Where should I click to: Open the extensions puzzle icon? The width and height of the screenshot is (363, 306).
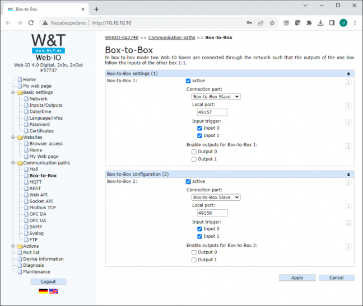point(309,22)
